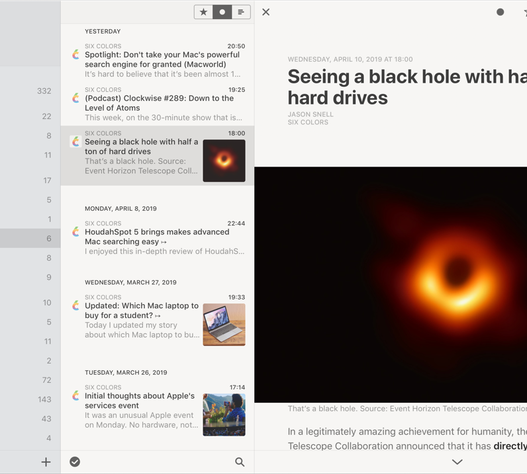
Task: Click the 20:50 timestamp
Action: click(x=236, y=46)
